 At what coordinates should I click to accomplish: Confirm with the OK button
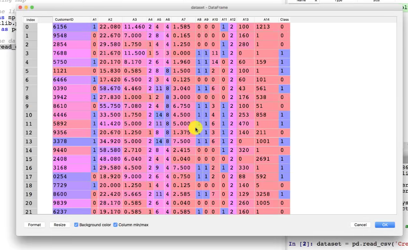[385, 225]
